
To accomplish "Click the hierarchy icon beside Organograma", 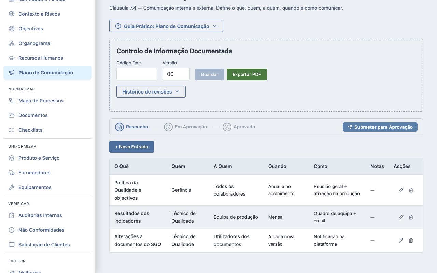I will point(12,43).
